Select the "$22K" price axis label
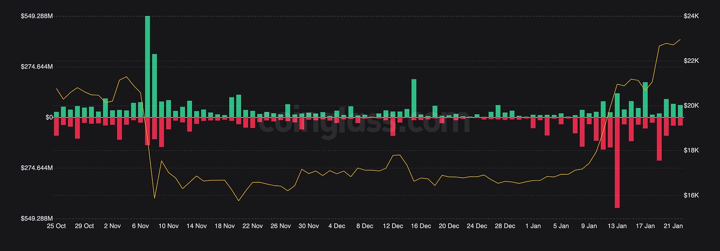This screenshot has height=251, width=720. tap(691, 61)
